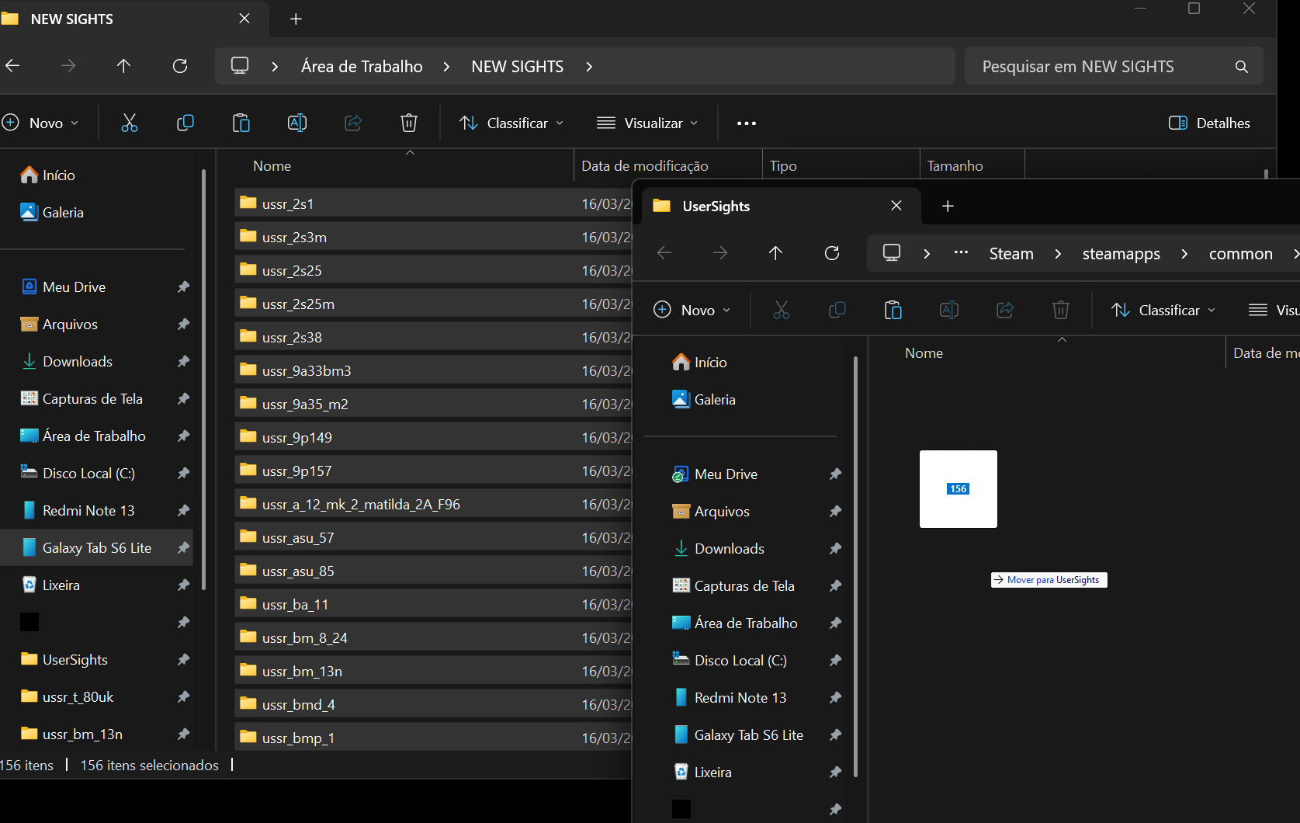The image size is (1300, 823).
Task: Click the Delete trash icon in NEW SIGHTS toolbar
Action: click(x=408, y=123)
